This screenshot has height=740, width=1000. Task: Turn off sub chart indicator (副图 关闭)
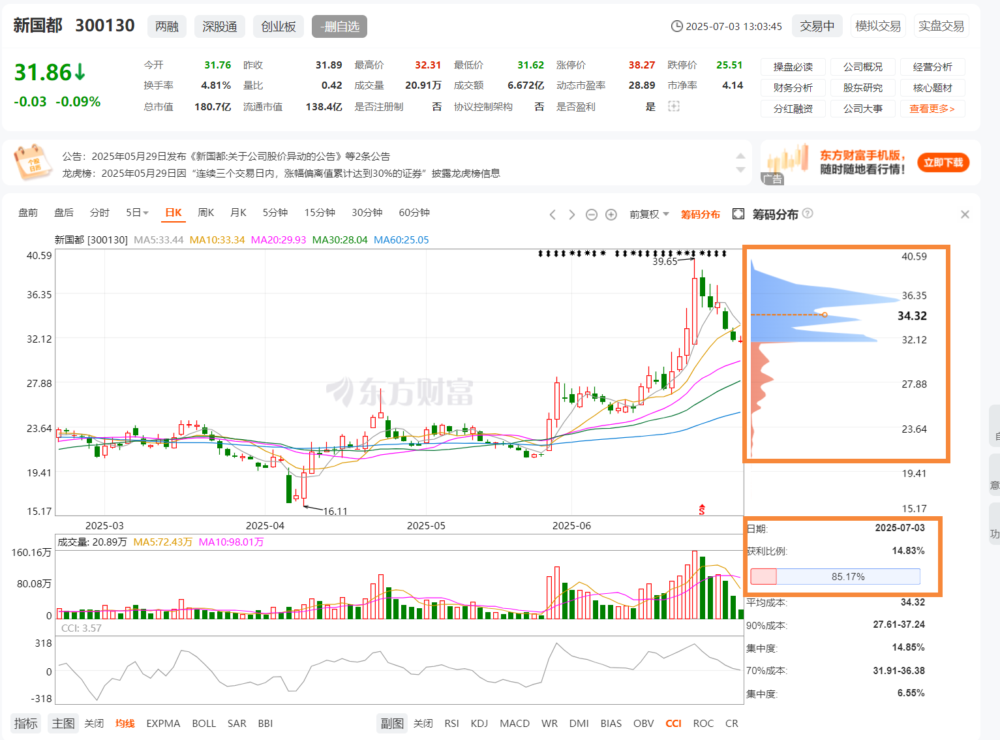pos(423,723)
